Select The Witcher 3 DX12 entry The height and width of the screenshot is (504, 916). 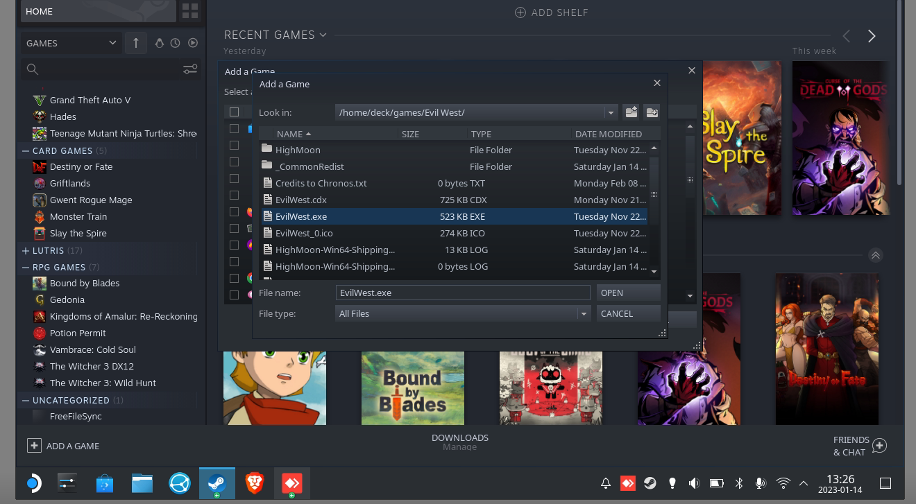92,366
